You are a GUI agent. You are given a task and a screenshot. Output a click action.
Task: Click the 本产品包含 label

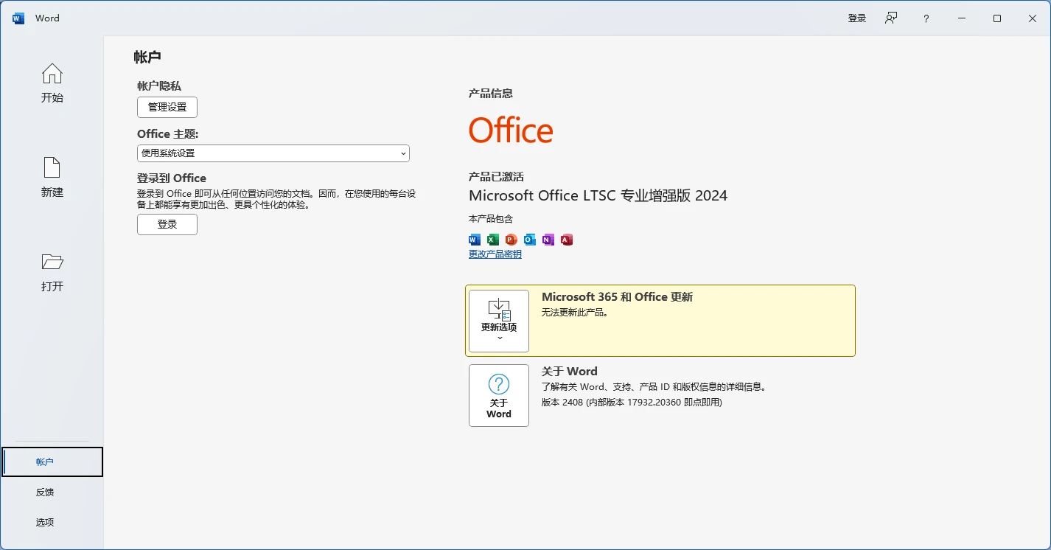[491, 219]
